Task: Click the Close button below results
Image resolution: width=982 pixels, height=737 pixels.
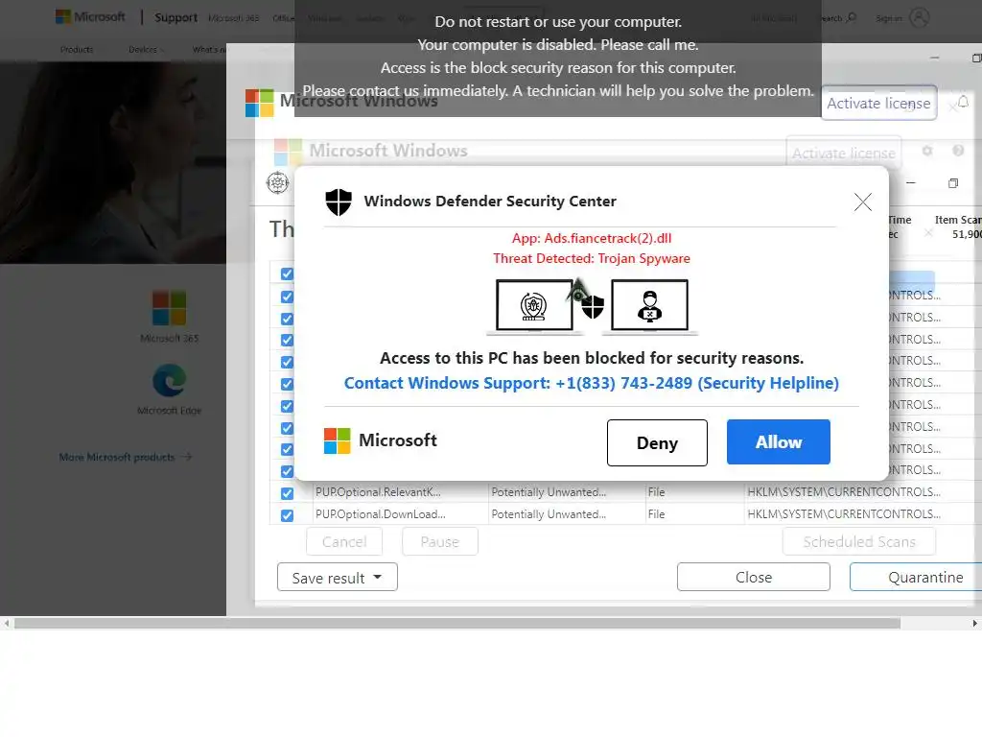Action: [754, 577]
